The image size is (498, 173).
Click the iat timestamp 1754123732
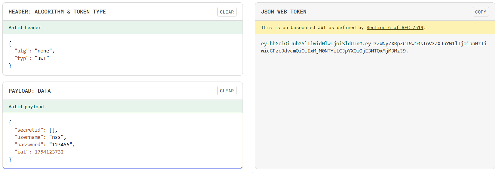click(x=49, y=152)
